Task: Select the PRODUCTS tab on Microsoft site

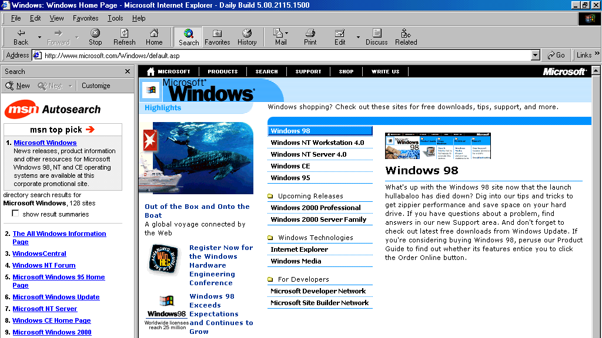Action: pos(222,72)
